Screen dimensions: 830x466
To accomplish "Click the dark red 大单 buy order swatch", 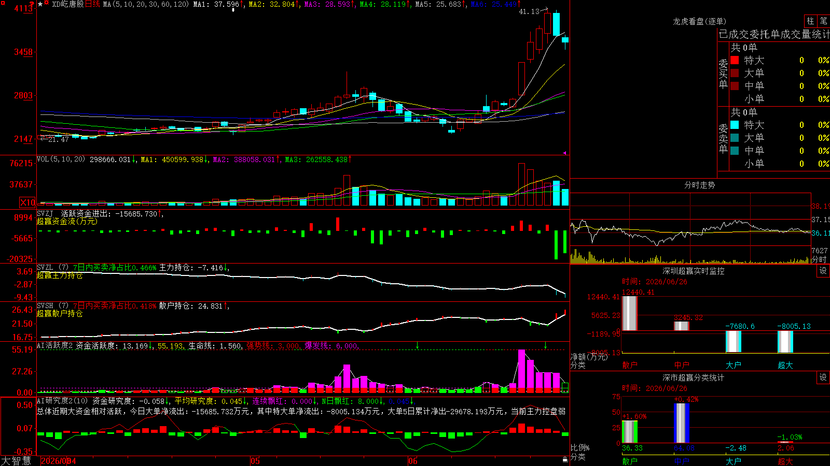I will [735, 73].
